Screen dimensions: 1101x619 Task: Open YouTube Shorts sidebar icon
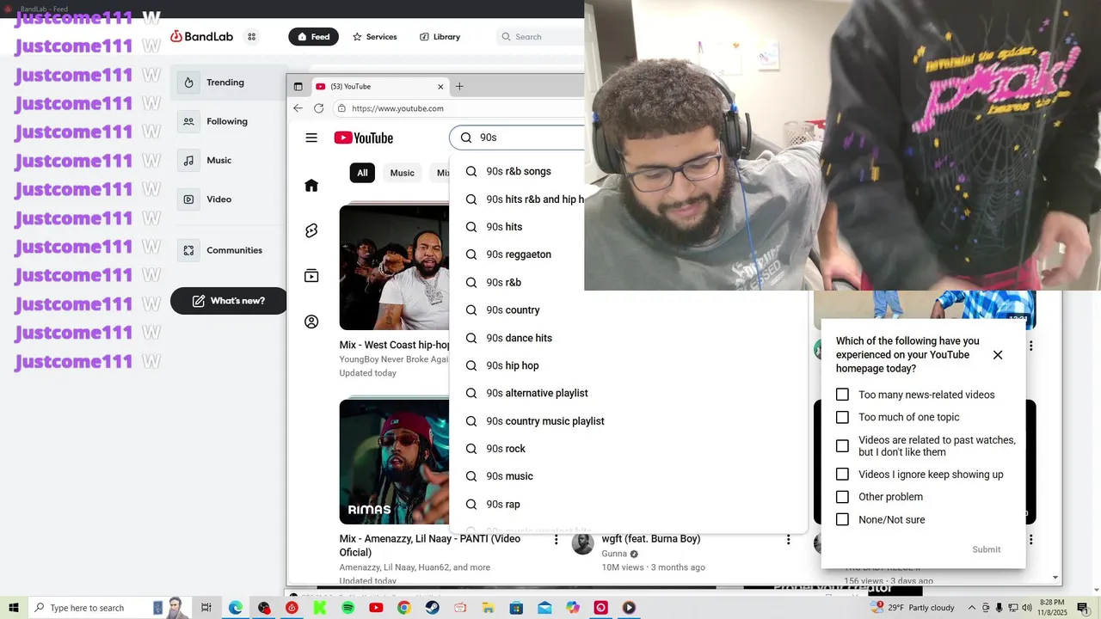[311, 230]
